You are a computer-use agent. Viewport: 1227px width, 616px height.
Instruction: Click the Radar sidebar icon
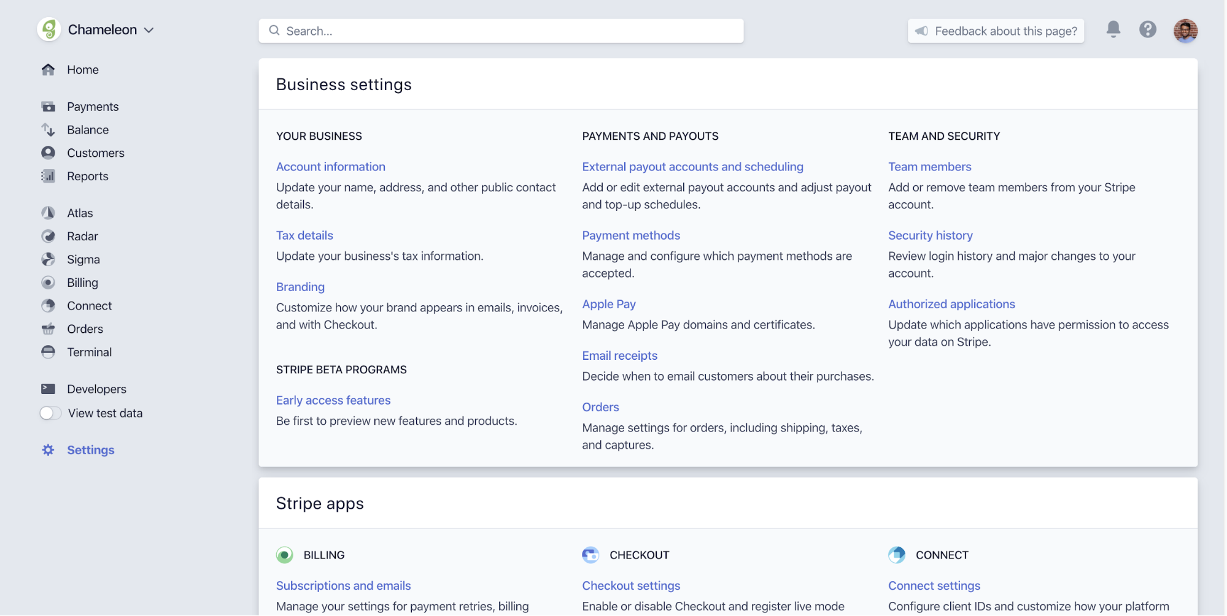pyautogui.click(x=48, y=236)
